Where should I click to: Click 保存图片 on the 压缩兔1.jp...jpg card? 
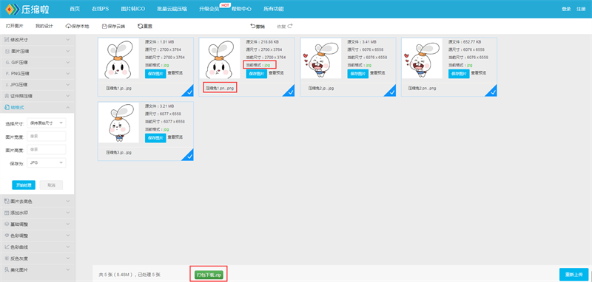(155, 73)
